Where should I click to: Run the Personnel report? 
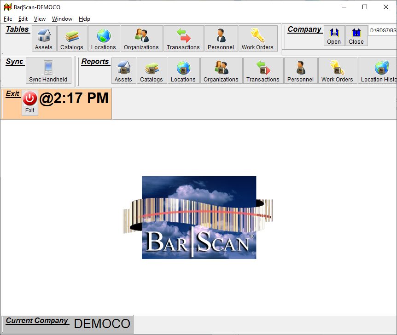[x=301, y=70]
